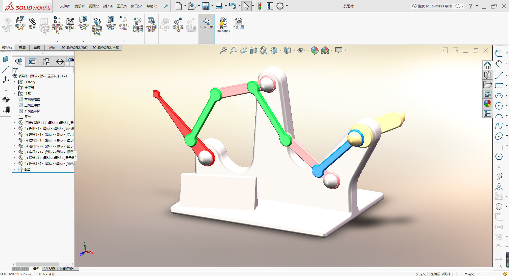Switch to the 评估 ribbon tab
The image size is (509, 276).
tap(52, 48)
